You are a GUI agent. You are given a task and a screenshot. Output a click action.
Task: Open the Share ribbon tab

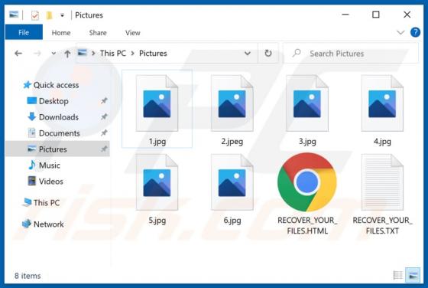coord(98,33)
